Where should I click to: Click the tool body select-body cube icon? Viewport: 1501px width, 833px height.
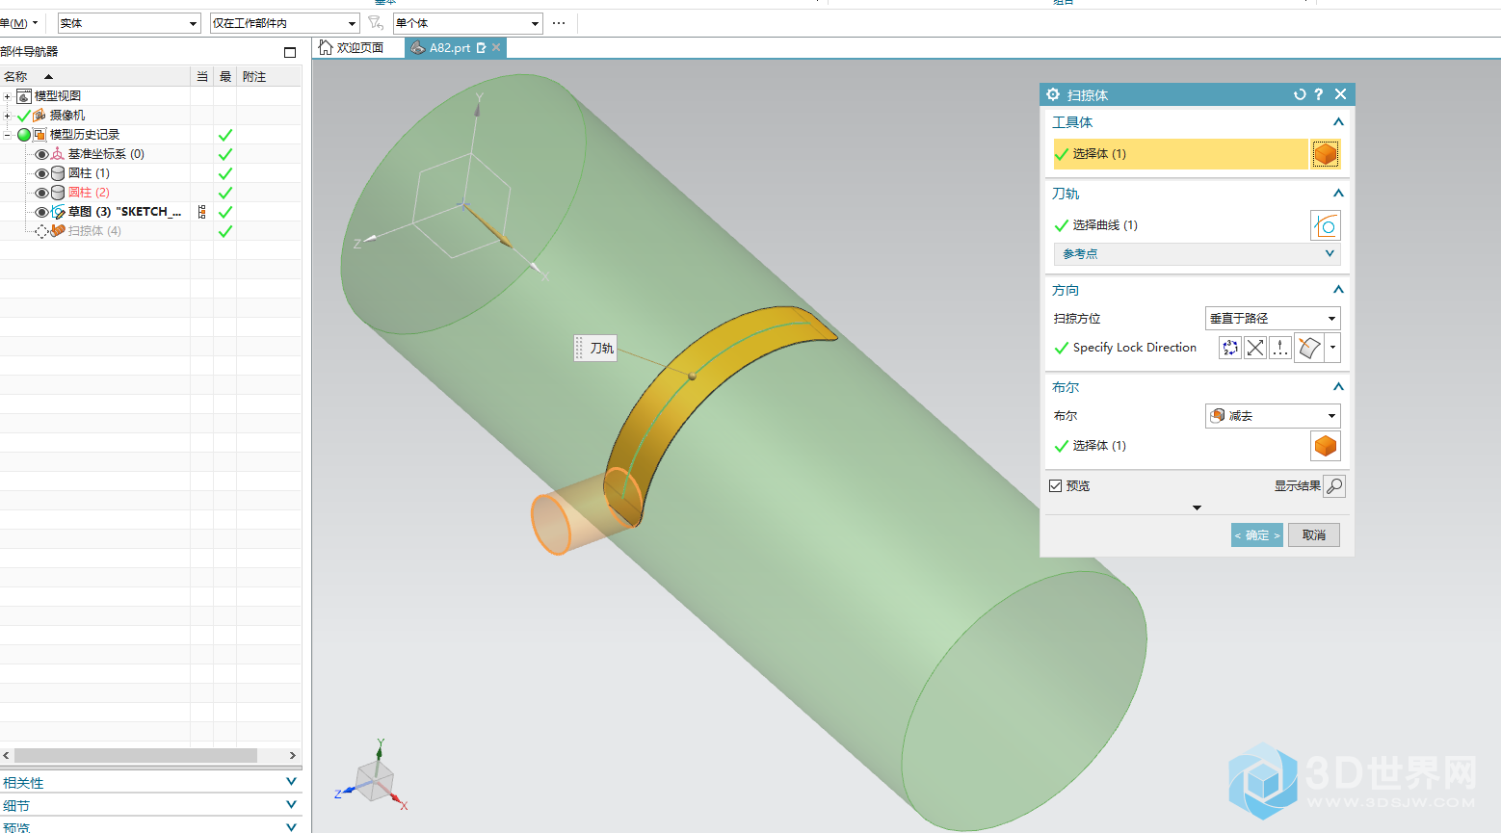(1326, 154)
